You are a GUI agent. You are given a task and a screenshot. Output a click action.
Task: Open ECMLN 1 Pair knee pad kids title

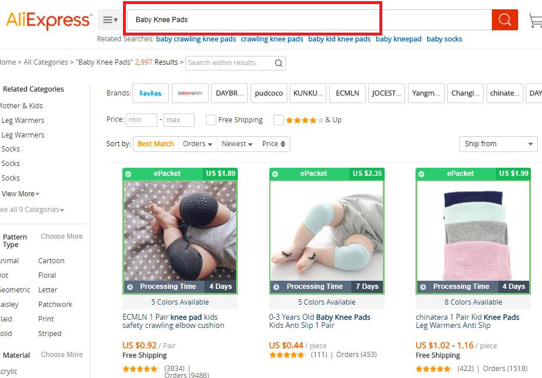pos(173,322)
